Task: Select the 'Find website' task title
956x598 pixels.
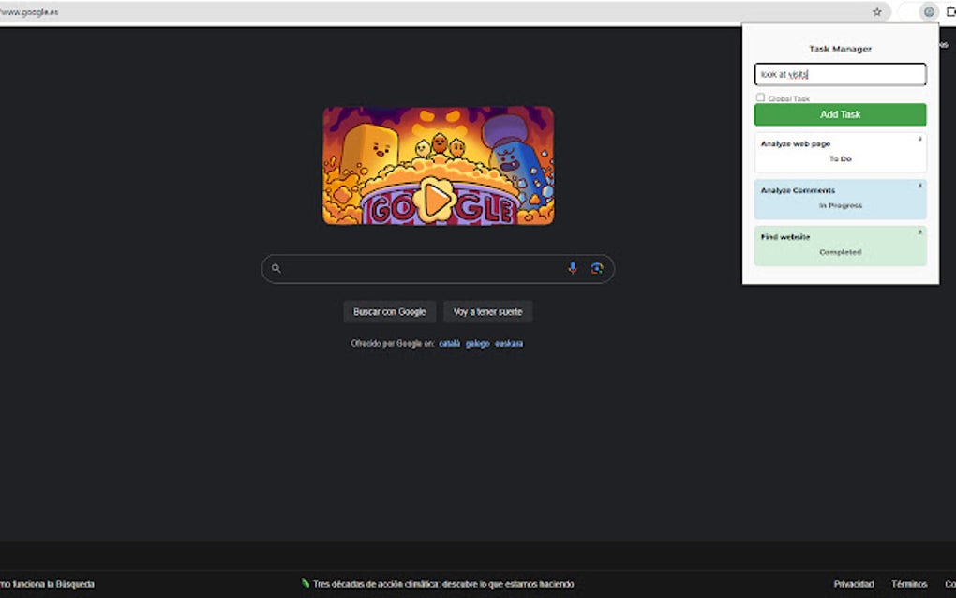Action: click(785, 237)
